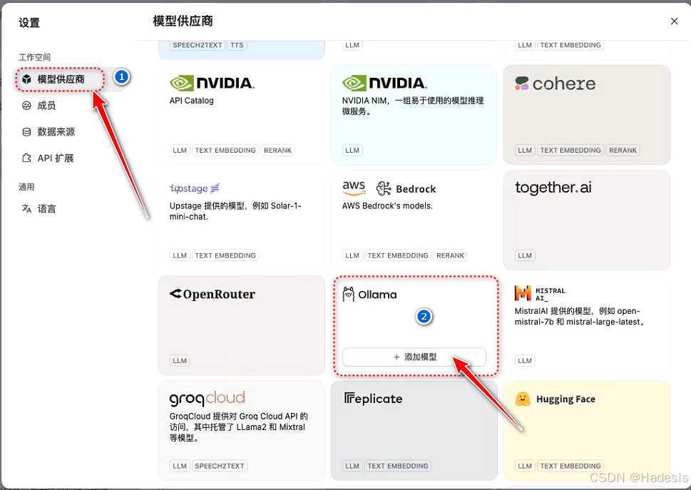Click the 模型供应商 page heading
Viewport: 691px width, 490px height.
click(183, 21)
